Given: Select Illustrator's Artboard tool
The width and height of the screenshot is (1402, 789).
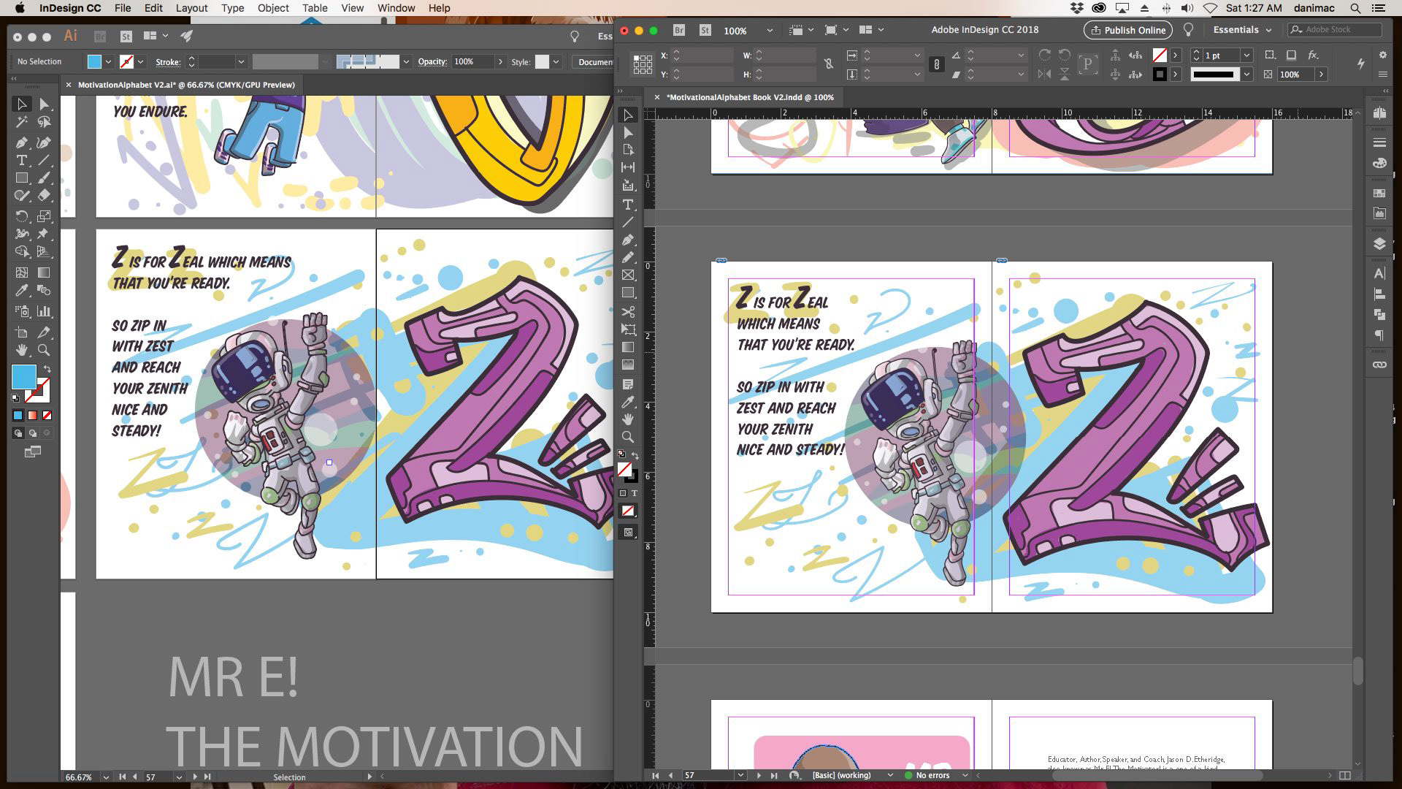Looking at the screenshot, I should (x=22, y=332).
